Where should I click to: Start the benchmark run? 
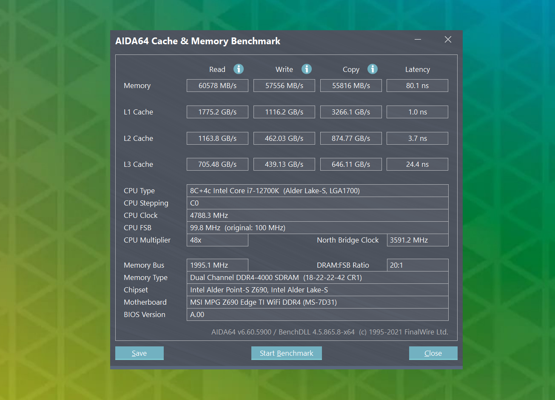[287, 353]
